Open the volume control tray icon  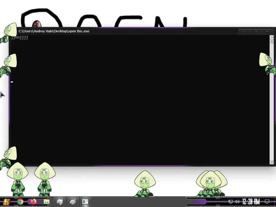[237, 202]
